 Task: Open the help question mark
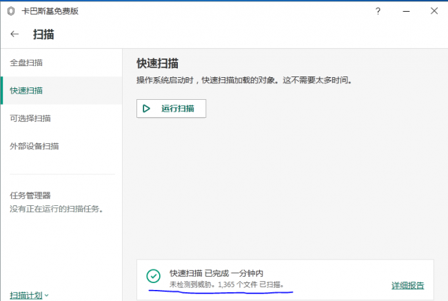click(378, 11)
